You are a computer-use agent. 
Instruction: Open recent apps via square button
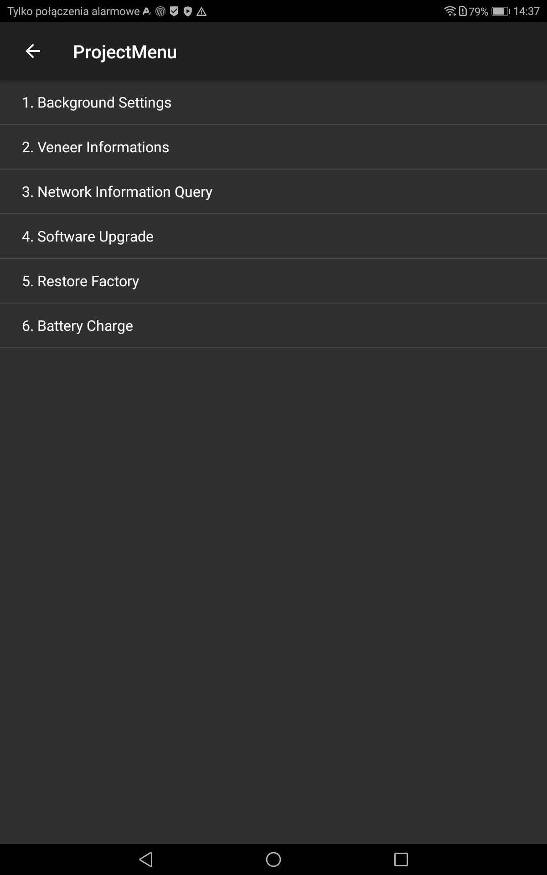(x=401, y=860)
